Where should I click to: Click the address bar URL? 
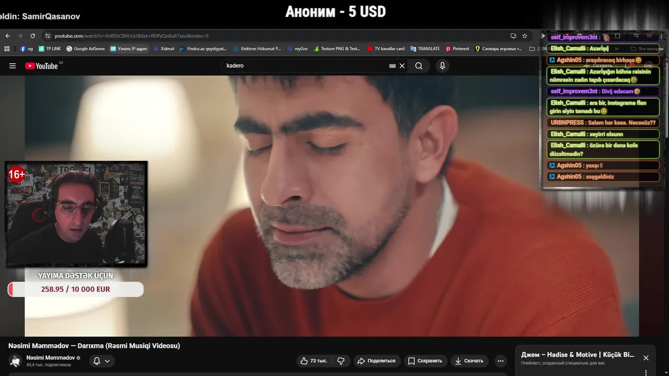pyautogui.click(x=131, y=36)
